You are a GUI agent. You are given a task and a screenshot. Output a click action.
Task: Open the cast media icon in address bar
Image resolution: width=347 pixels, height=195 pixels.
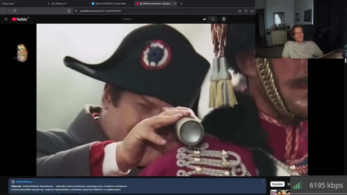click(240, 11)
